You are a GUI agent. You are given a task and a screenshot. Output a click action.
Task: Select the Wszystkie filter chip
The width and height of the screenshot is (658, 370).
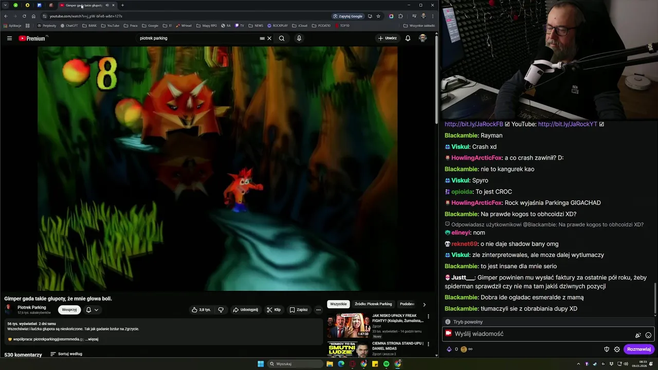tap(338, 304)
